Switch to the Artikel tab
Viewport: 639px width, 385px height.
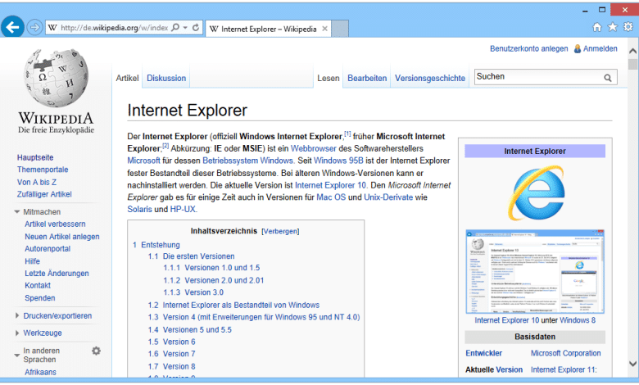[127, 78]
